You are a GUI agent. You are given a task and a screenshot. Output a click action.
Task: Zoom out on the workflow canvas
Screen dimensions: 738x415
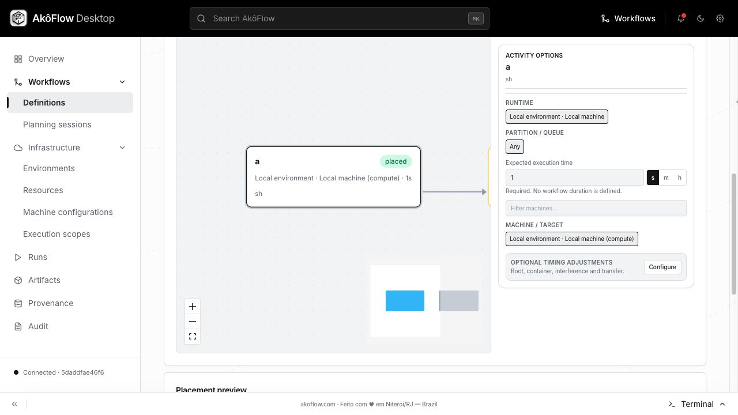tap(193, 322)
